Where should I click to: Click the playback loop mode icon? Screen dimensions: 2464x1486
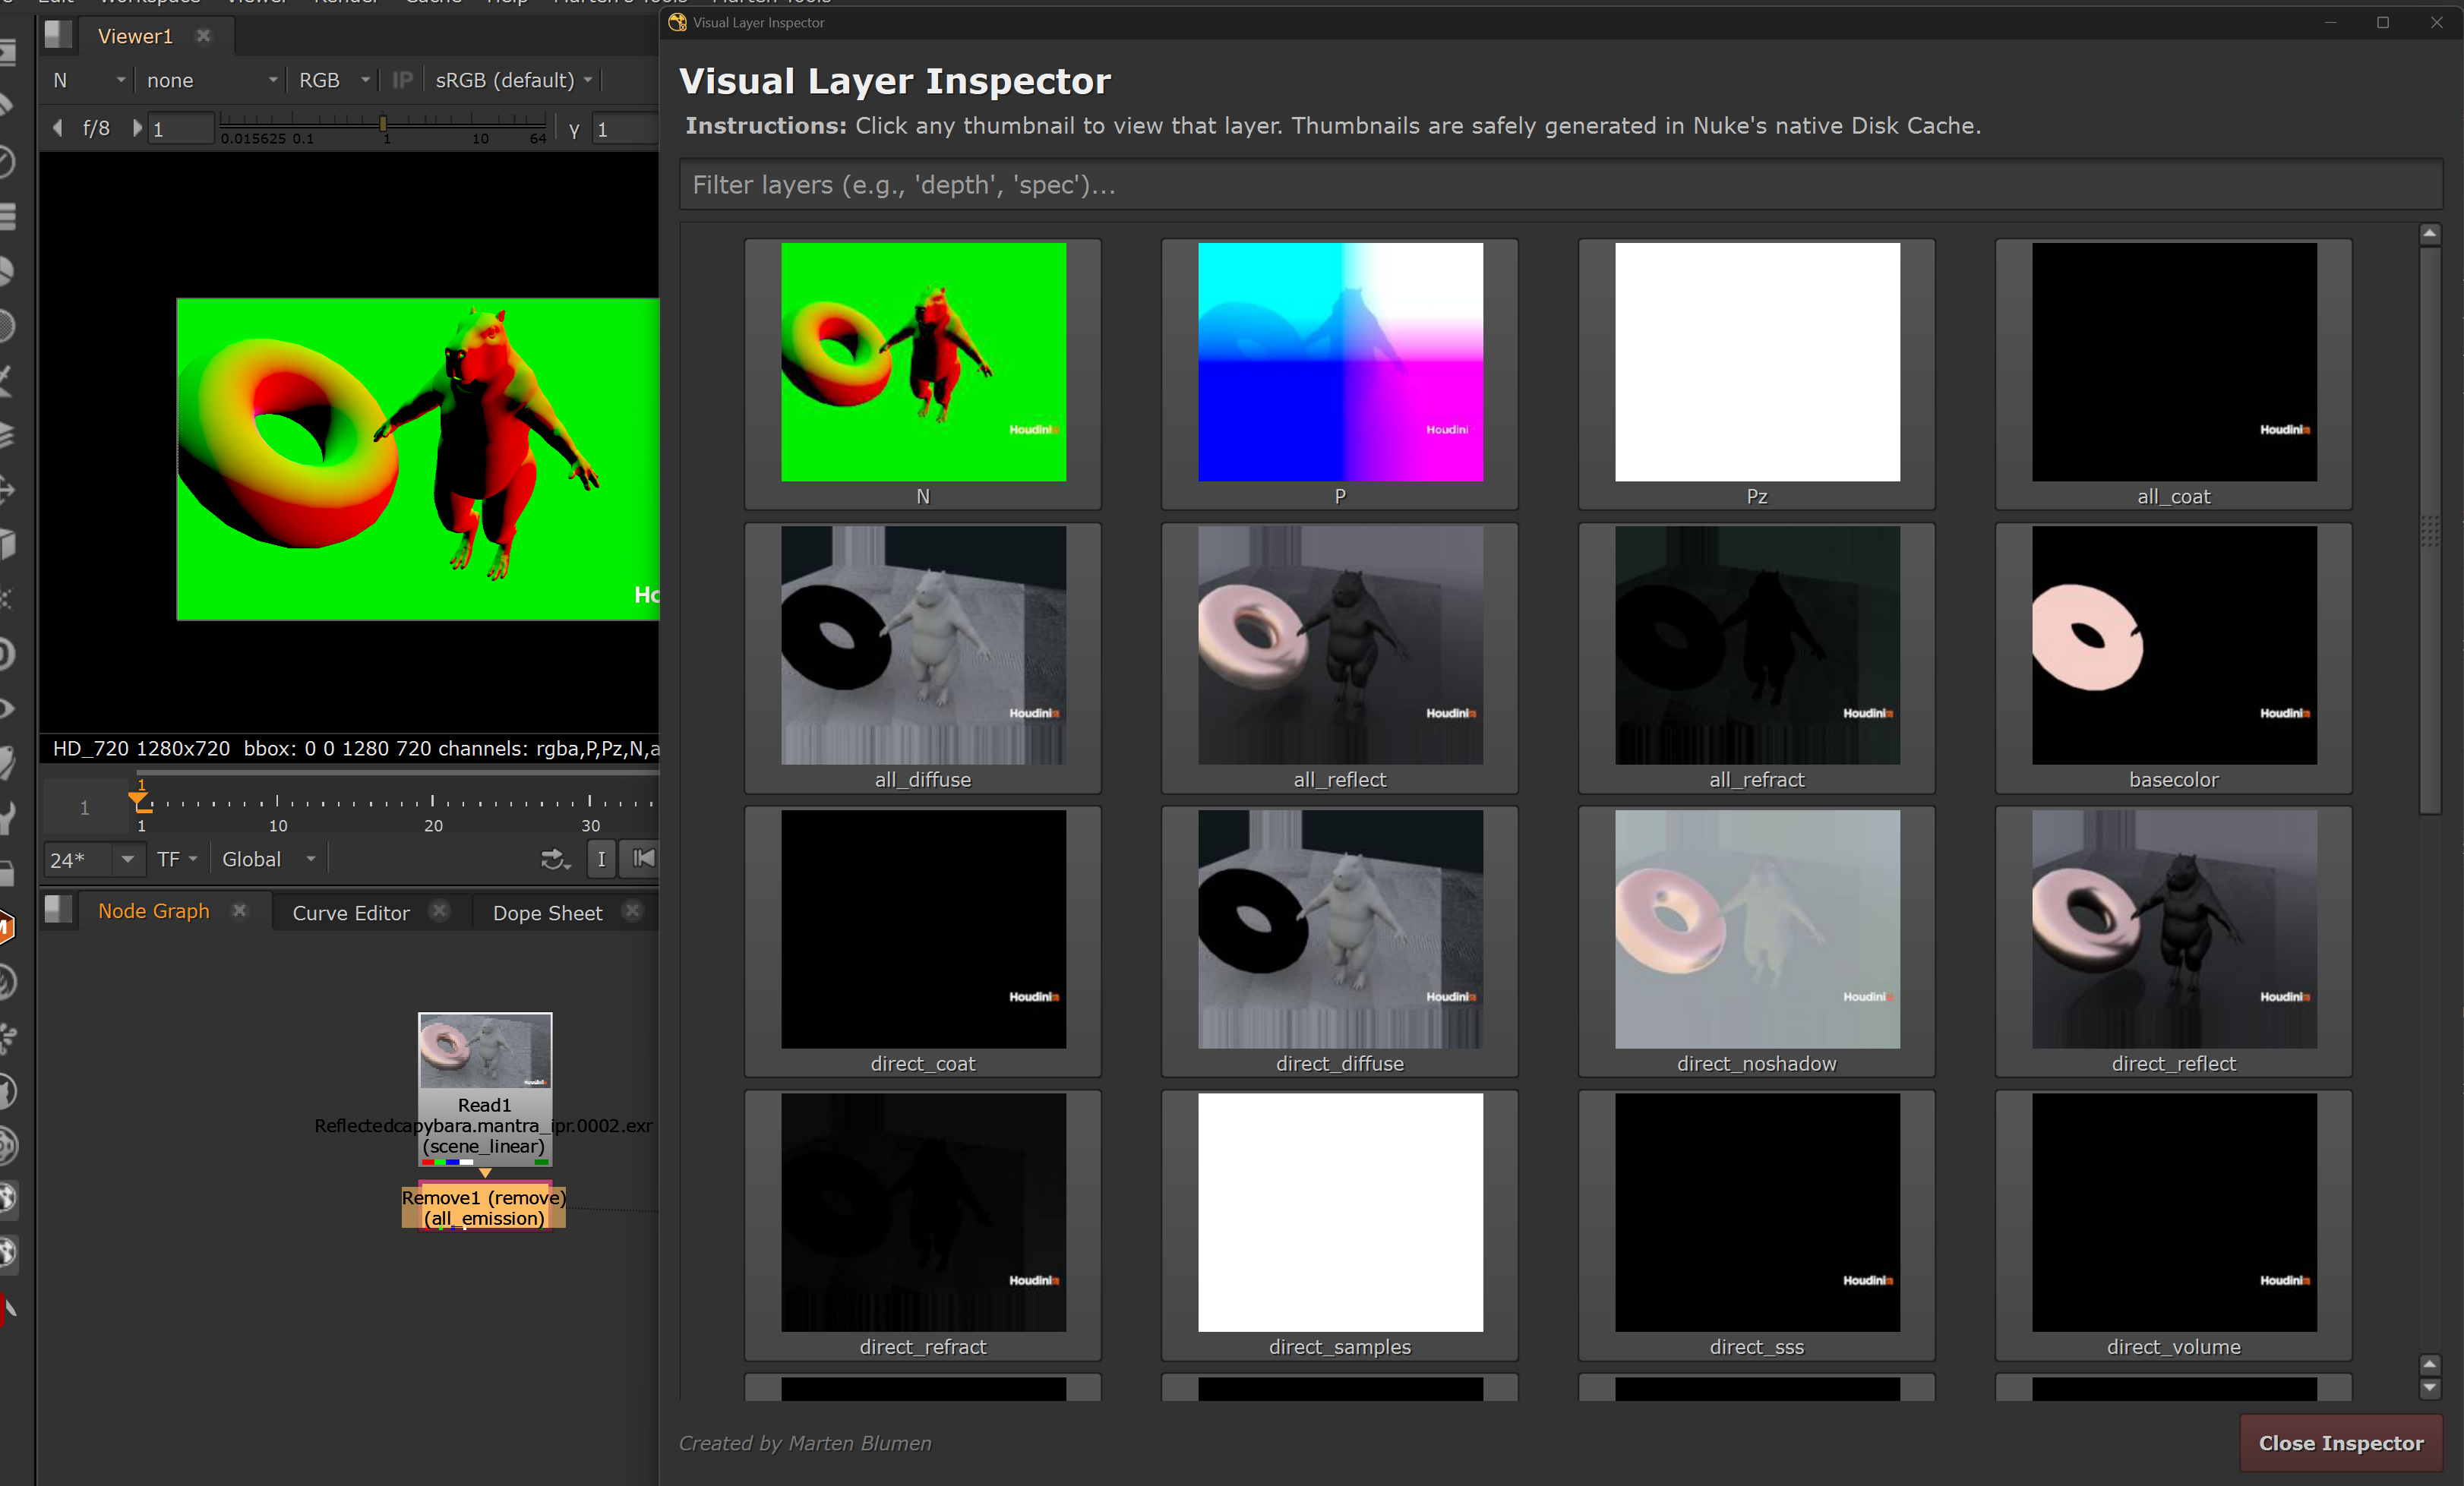click(554, 859)
